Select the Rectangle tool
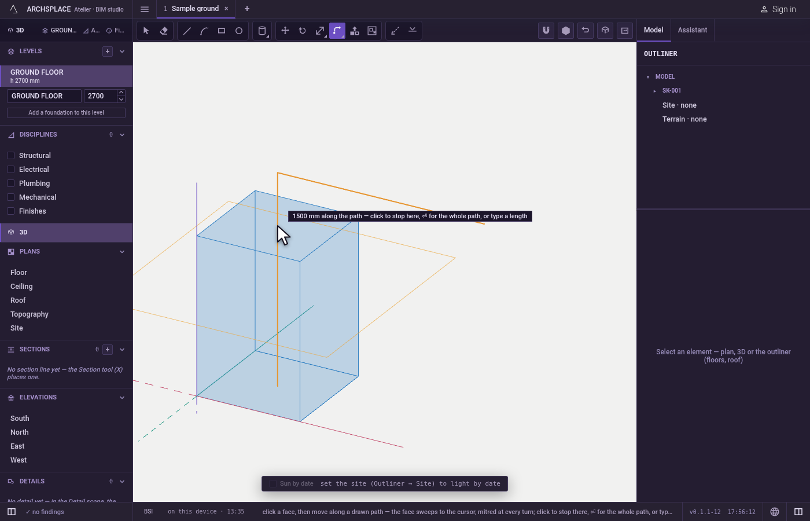The width and height of the screenshot is (810, 521). [x=222, y=31]
